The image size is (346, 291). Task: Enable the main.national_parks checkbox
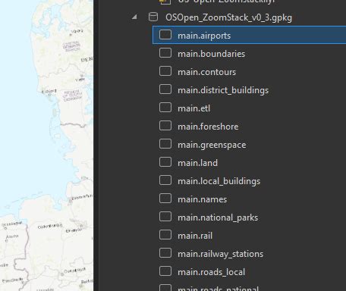[x=165, y=217]
